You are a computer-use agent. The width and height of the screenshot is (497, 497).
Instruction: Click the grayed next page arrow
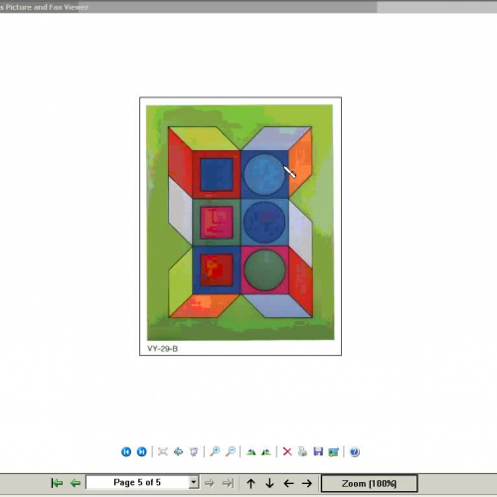[x=209, y=483]
